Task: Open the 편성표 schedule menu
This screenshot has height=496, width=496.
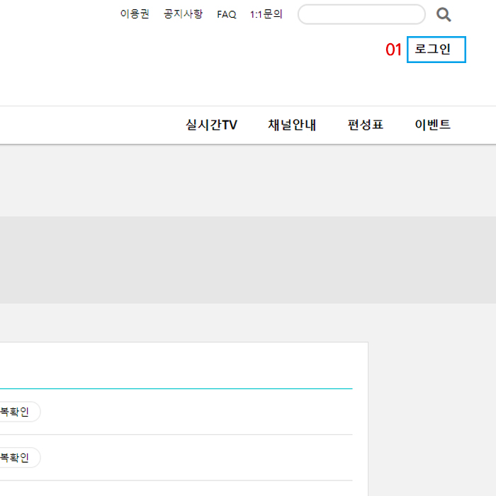Action: pyautogui.click(x=366, y=125)
